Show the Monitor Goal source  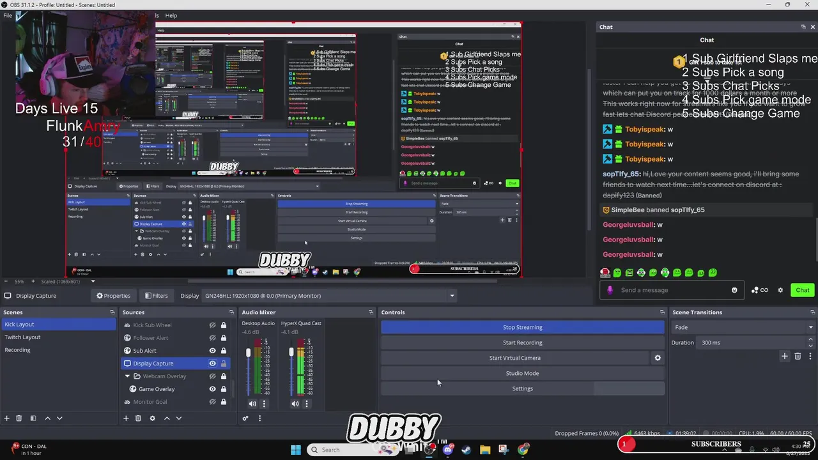coord(213,402)
